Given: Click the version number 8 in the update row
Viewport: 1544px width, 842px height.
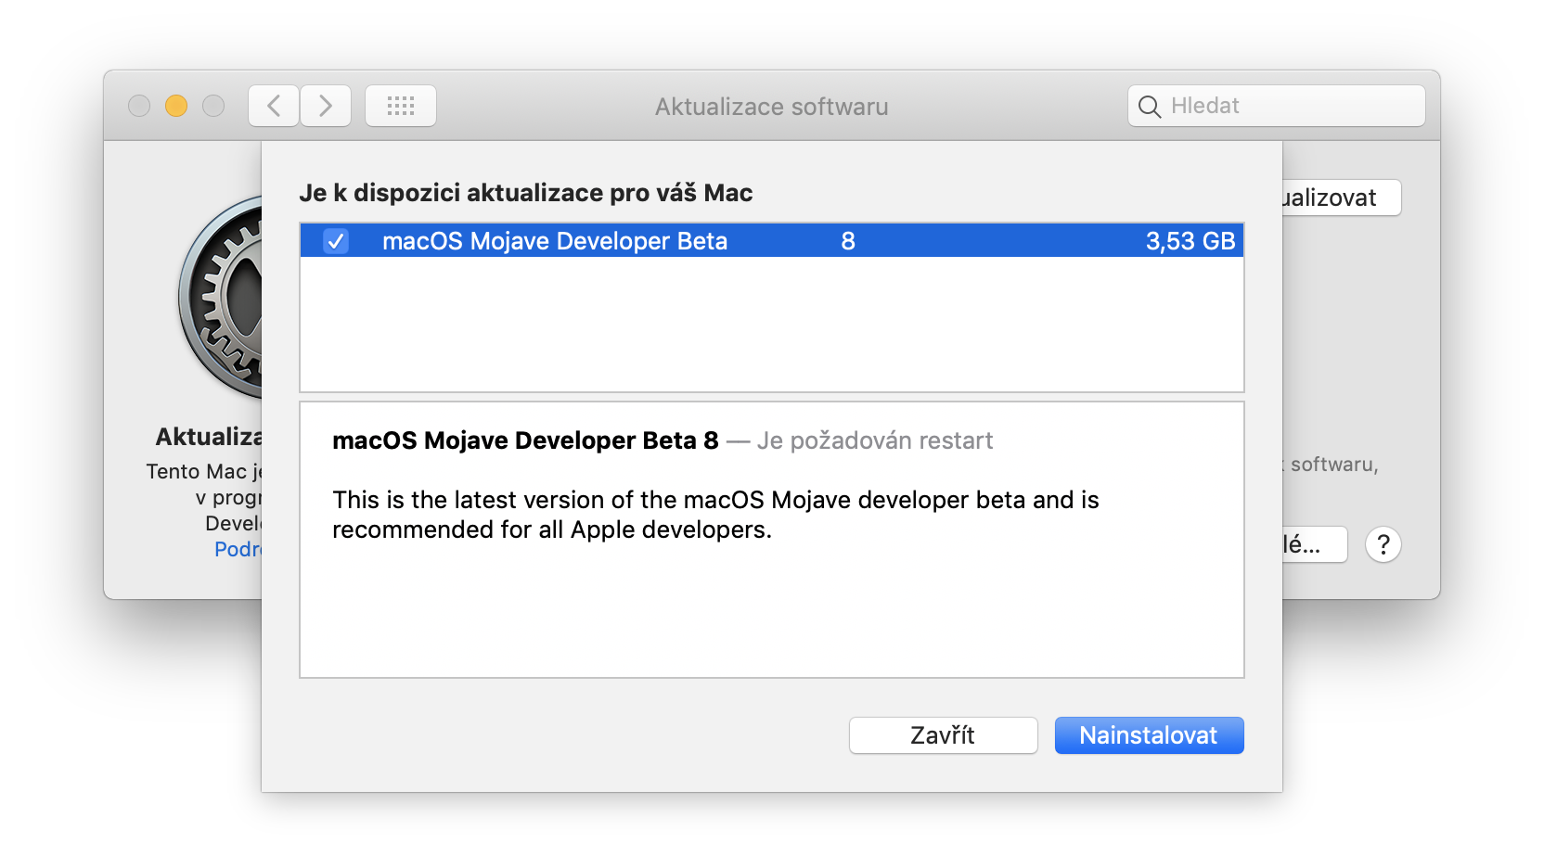Looking at the screenshot, I should click(x=848, y=241).
